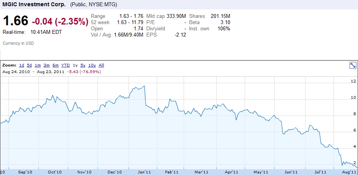Click the EPS value -2.12
358x175 pixels.
[x=181, y=35]
